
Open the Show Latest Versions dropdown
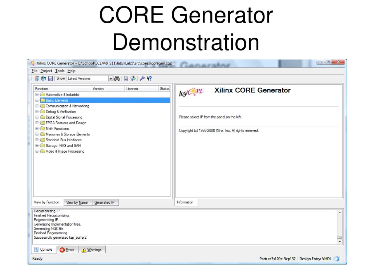click(111, 78)
